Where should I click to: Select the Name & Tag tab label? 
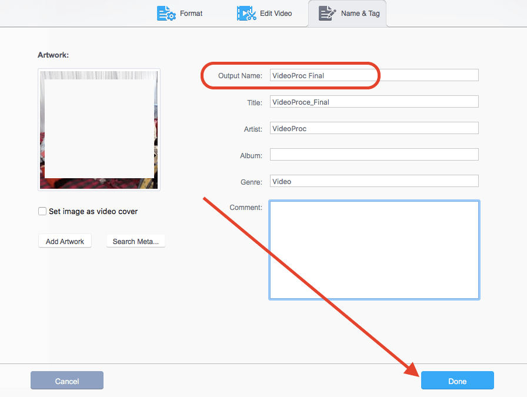point(361,14)
